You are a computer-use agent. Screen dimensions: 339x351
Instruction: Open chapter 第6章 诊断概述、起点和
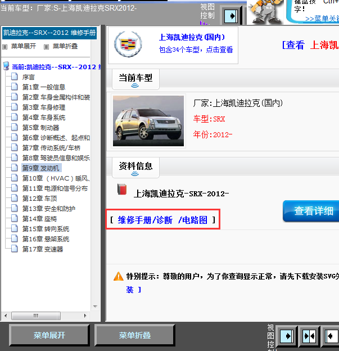[x=56, y=138]
